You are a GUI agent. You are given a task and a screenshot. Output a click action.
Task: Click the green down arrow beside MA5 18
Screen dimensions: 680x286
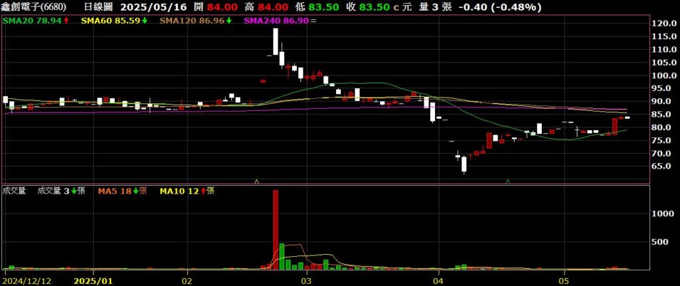click(136, 190)
